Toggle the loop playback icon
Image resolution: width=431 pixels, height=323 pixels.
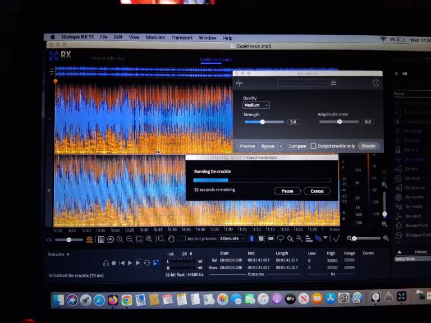[147, 263]
